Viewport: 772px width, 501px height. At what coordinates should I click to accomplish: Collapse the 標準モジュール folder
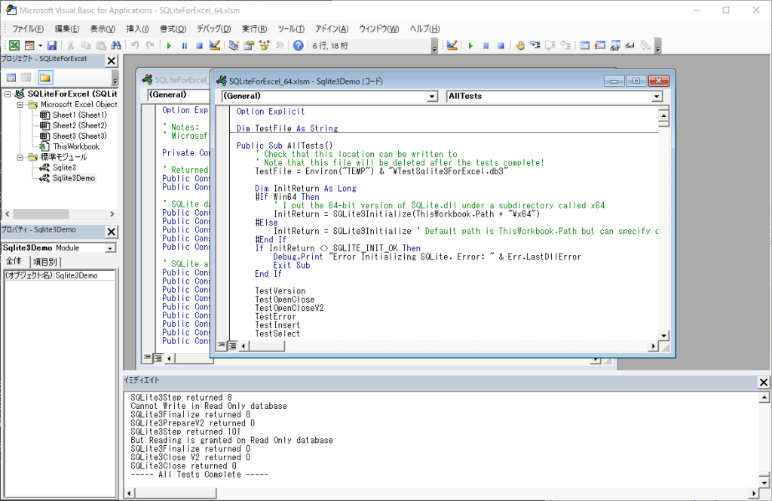tap(20, 157)
